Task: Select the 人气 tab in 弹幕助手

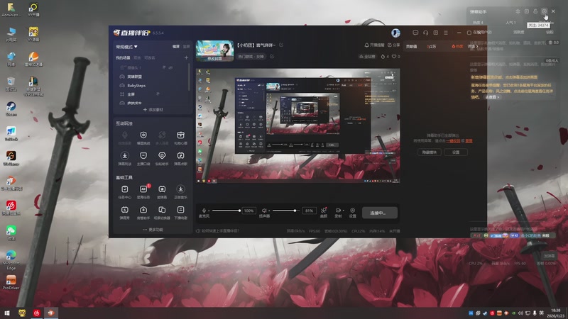Action: coord(510,23)
